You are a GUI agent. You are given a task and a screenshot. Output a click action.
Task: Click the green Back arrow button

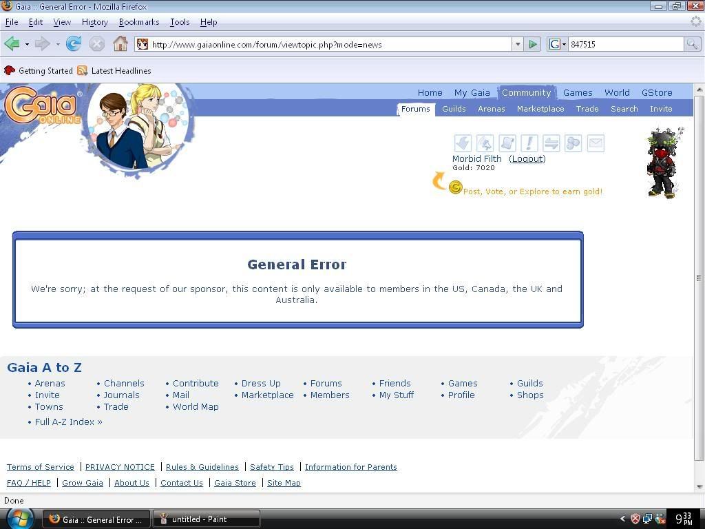[12, 44]
